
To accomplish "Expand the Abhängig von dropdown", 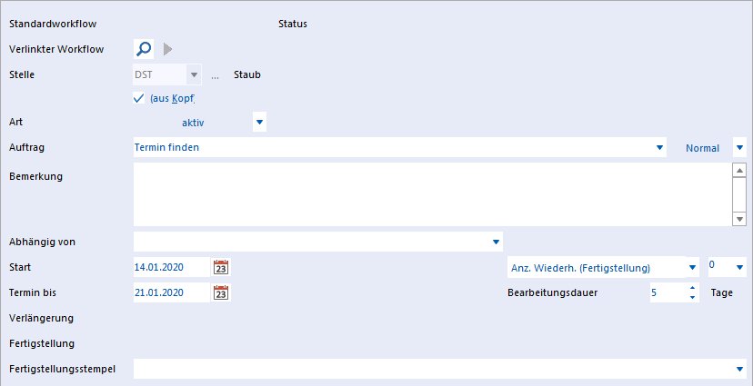I will pos(496,242).
